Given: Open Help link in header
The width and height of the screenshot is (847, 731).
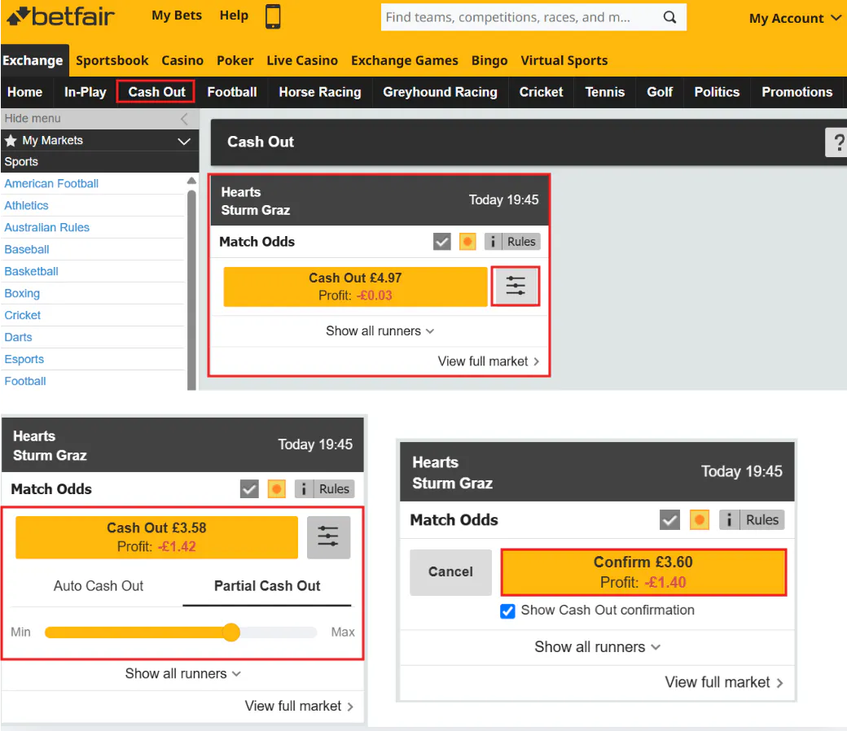Looking at the screenshot, I should 234,15.
